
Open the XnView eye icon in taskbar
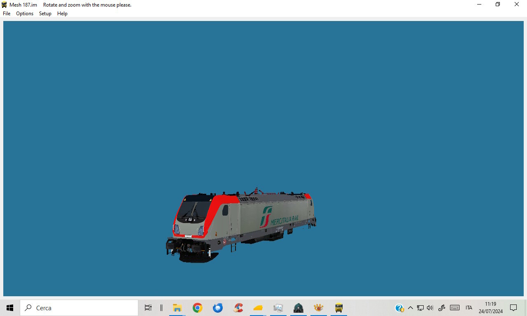coord(319,308)
